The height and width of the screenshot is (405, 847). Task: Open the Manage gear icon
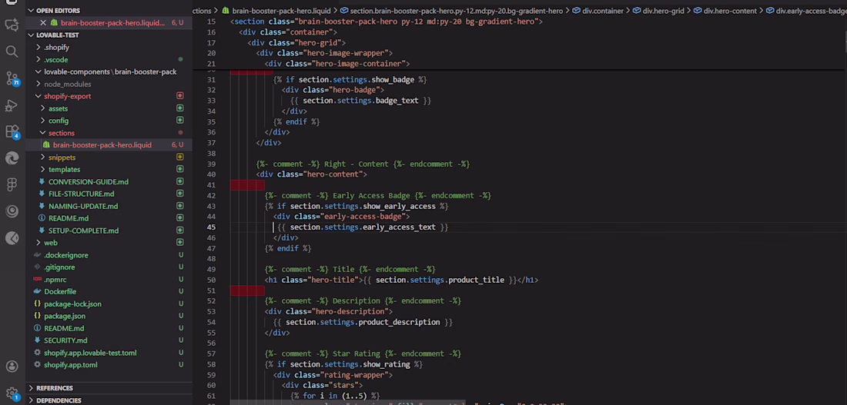coord(12,393)
